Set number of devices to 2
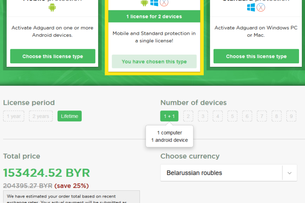Viewport: 305px width, 203px height. [188, 116]
